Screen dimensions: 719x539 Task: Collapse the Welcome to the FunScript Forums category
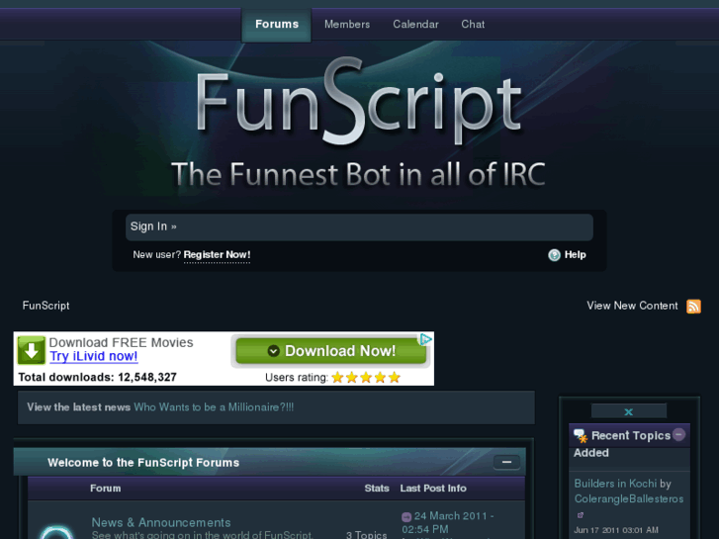(x=506, y=462)
